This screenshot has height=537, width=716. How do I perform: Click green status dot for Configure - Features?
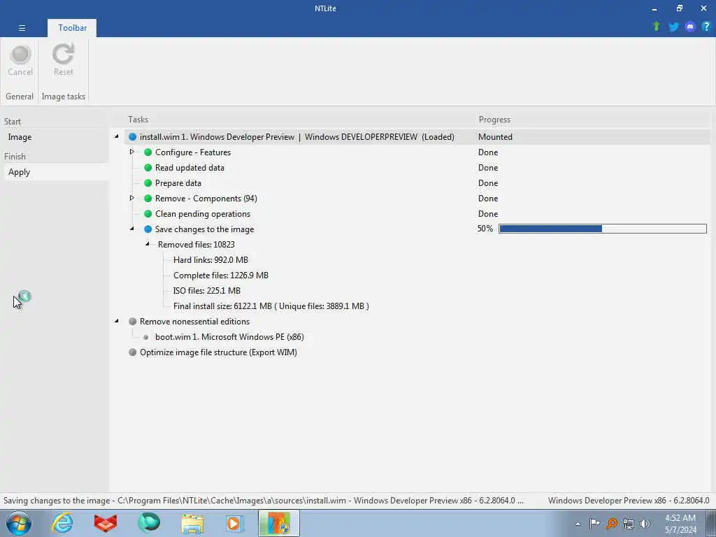(148, 152)
